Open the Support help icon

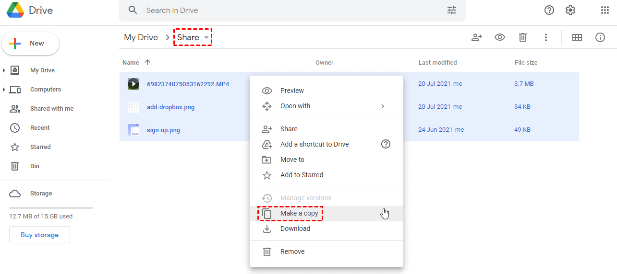(x=549, y=10)
